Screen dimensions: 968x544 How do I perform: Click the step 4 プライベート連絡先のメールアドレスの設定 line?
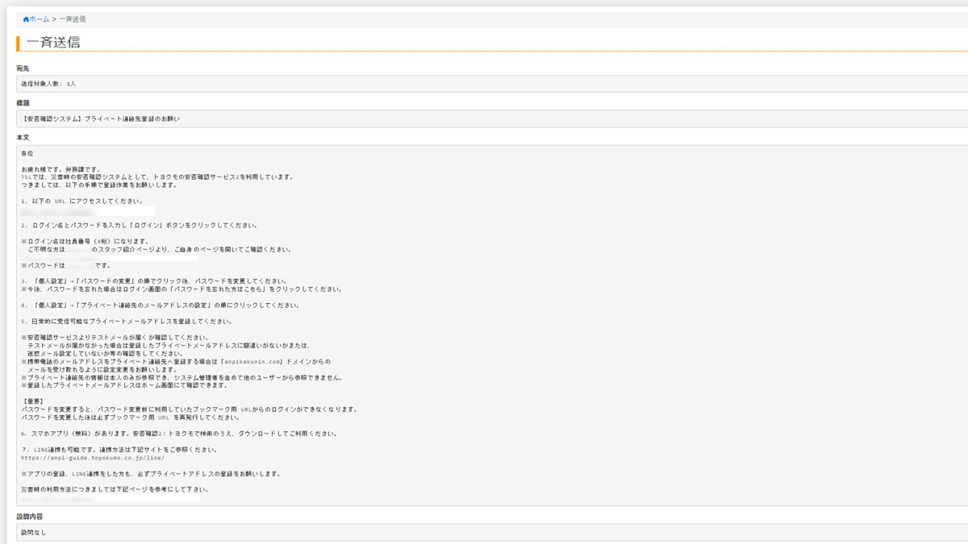(161, 305)
